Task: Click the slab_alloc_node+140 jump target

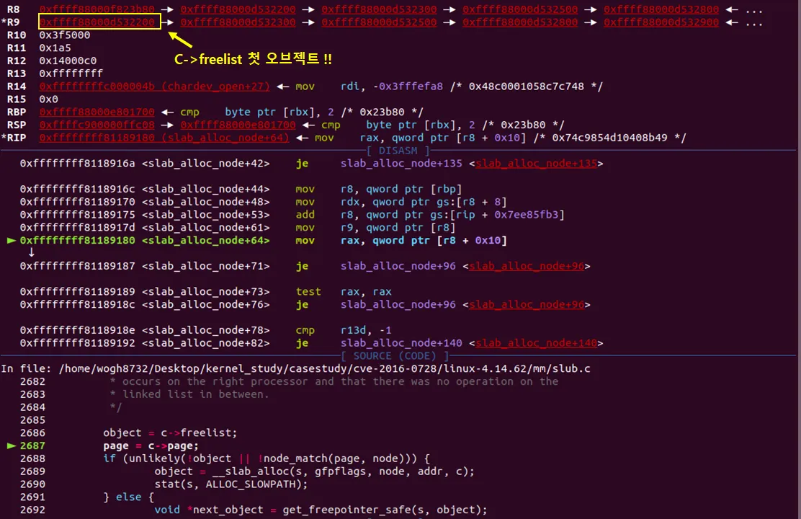Action: [x=536, y=342]
